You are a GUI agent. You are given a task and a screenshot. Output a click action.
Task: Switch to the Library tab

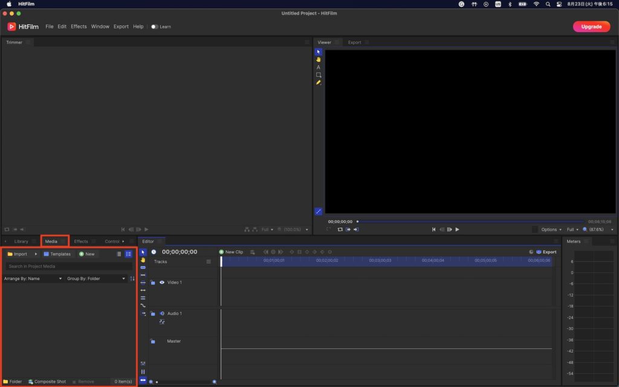click(21, 241)
